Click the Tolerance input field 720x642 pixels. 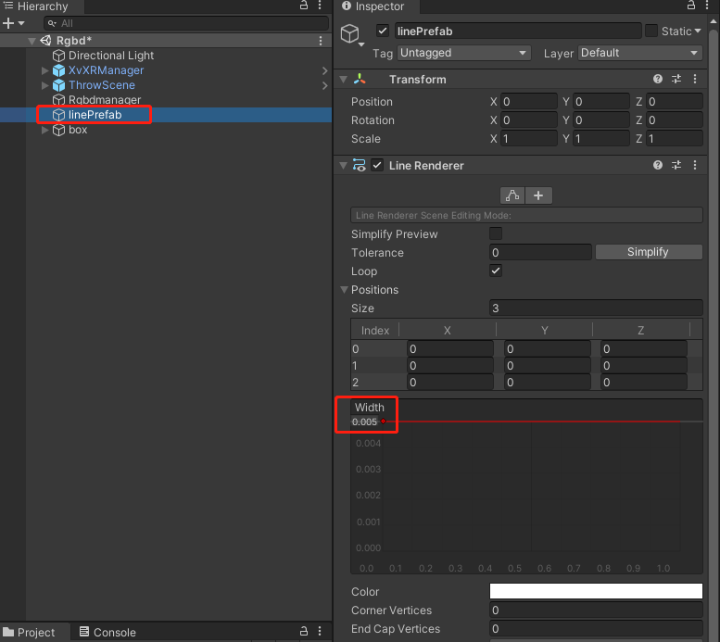(540, 252)
